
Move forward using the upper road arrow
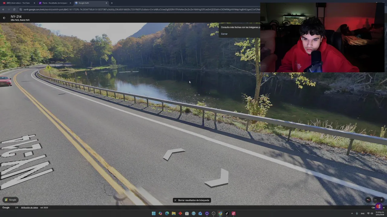[x=173, y=154]
